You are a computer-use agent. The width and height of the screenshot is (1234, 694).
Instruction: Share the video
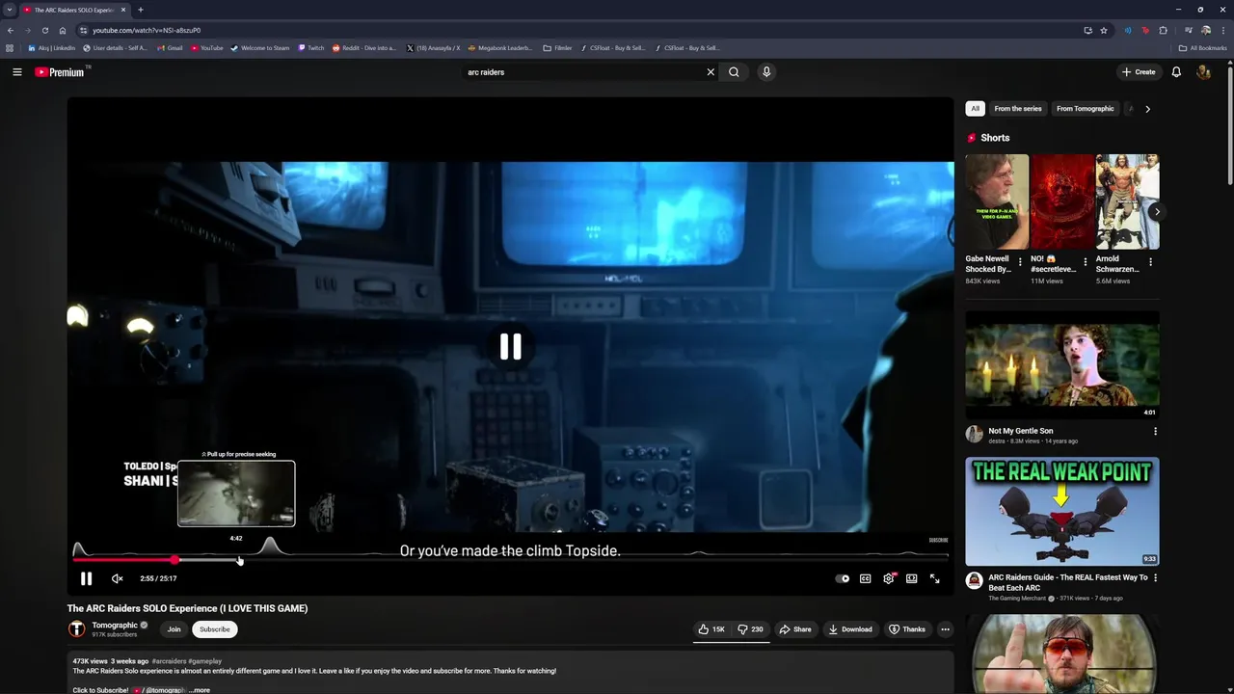[x=795, y=629]
